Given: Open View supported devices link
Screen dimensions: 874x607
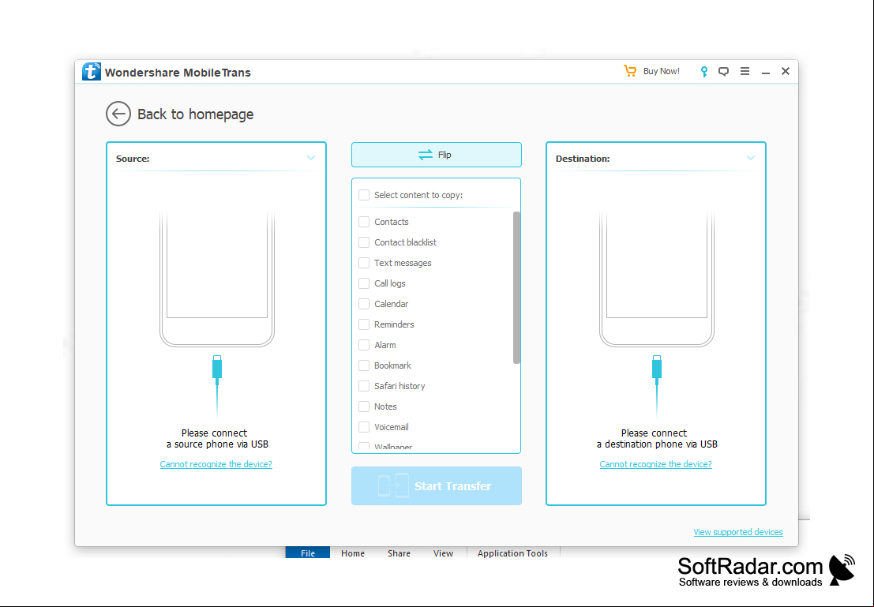Looking at the screenshot, I should (x=738, y=532).
